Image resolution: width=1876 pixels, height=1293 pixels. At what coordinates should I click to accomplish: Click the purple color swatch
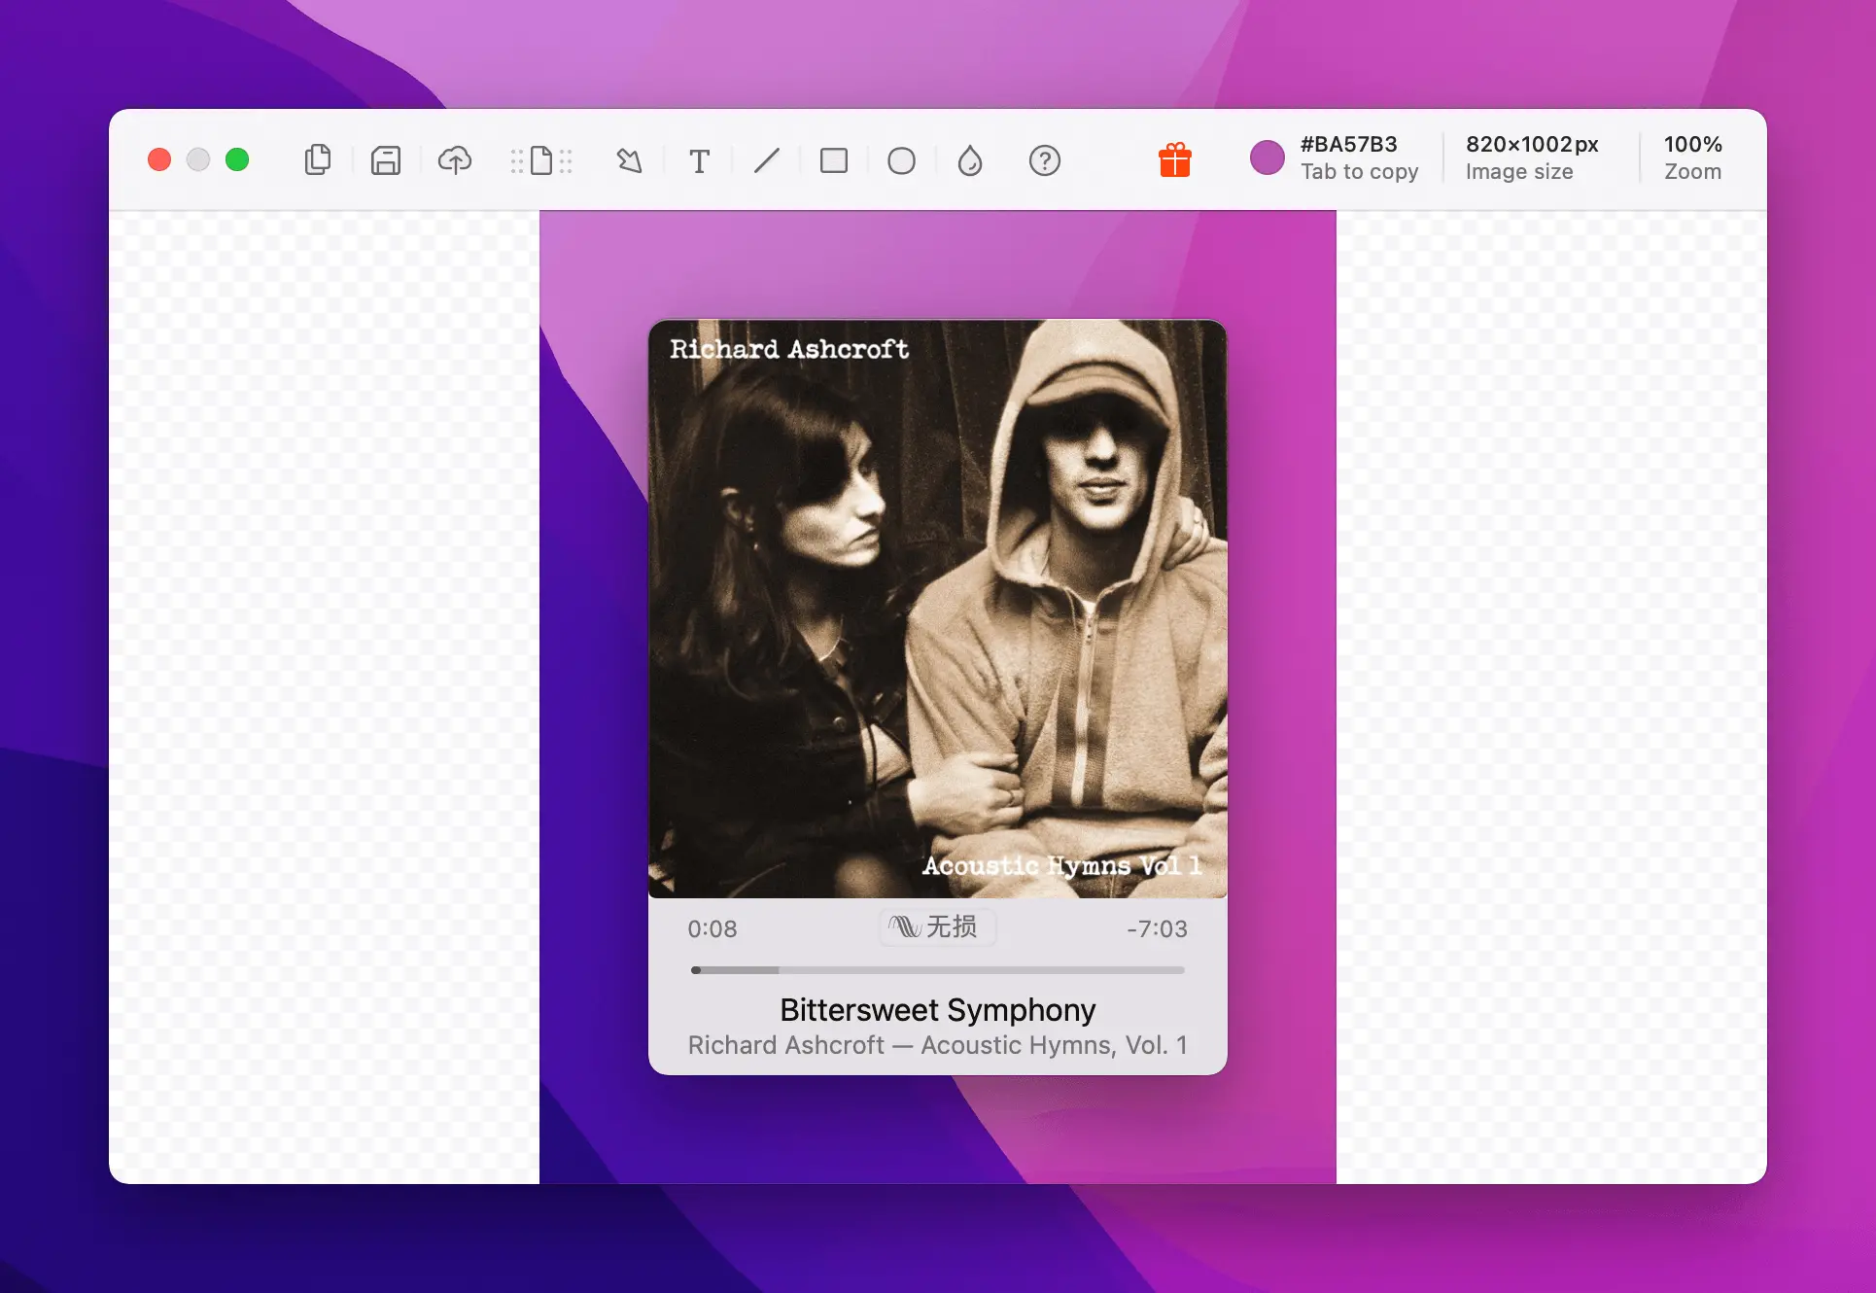tap(1268, 157)
